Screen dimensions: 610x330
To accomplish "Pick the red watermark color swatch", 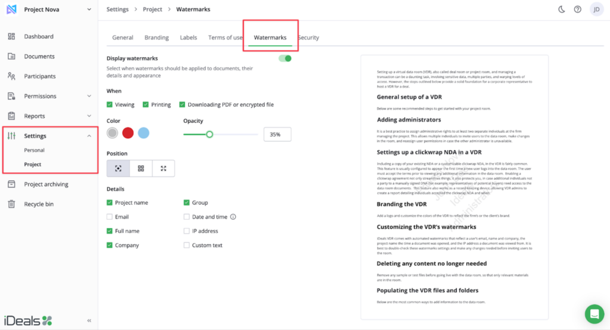I will (127, 133).
